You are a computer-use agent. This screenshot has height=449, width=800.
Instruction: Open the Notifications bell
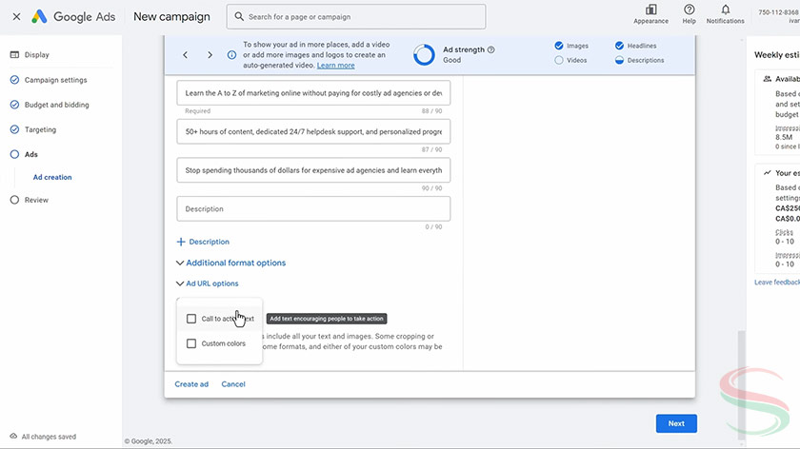725,10
